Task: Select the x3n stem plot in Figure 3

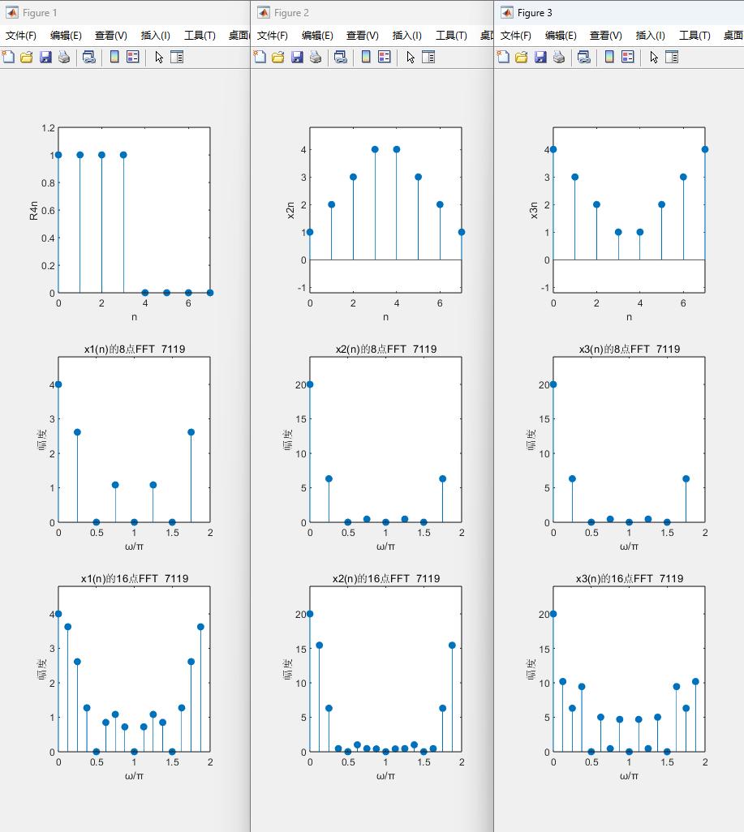Action: 629,210
